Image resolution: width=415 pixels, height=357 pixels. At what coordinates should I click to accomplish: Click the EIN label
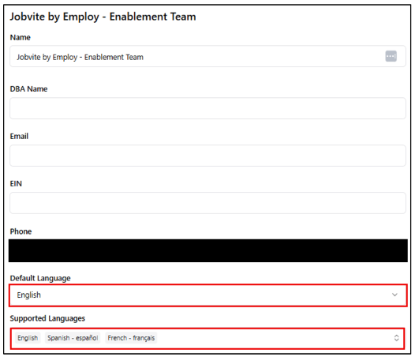[x=16, y=183]
